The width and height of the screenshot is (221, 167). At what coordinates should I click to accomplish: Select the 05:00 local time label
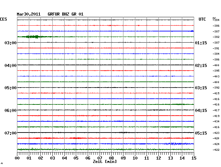coord(11,88)
